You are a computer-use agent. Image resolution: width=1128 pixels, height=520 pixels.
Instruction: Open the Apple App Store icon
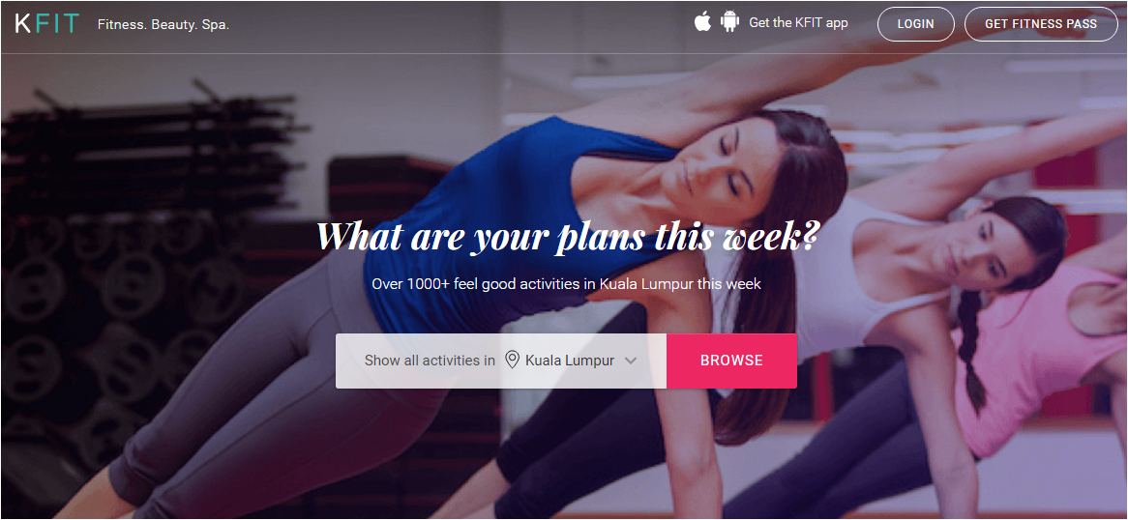point(703,22)
